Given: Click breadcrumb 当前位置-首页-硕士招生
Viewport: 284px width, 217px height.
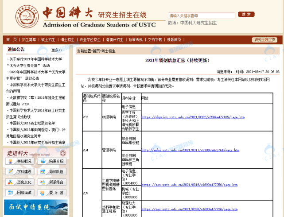Looking at the screenshot, I should click(96, 51).
